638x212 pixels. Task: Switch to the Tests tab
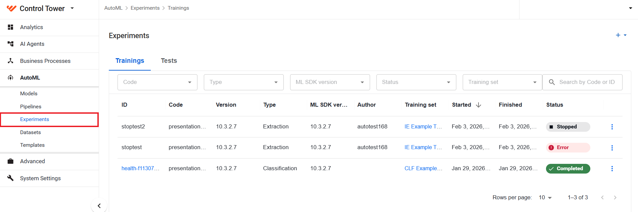pos(169,61)
